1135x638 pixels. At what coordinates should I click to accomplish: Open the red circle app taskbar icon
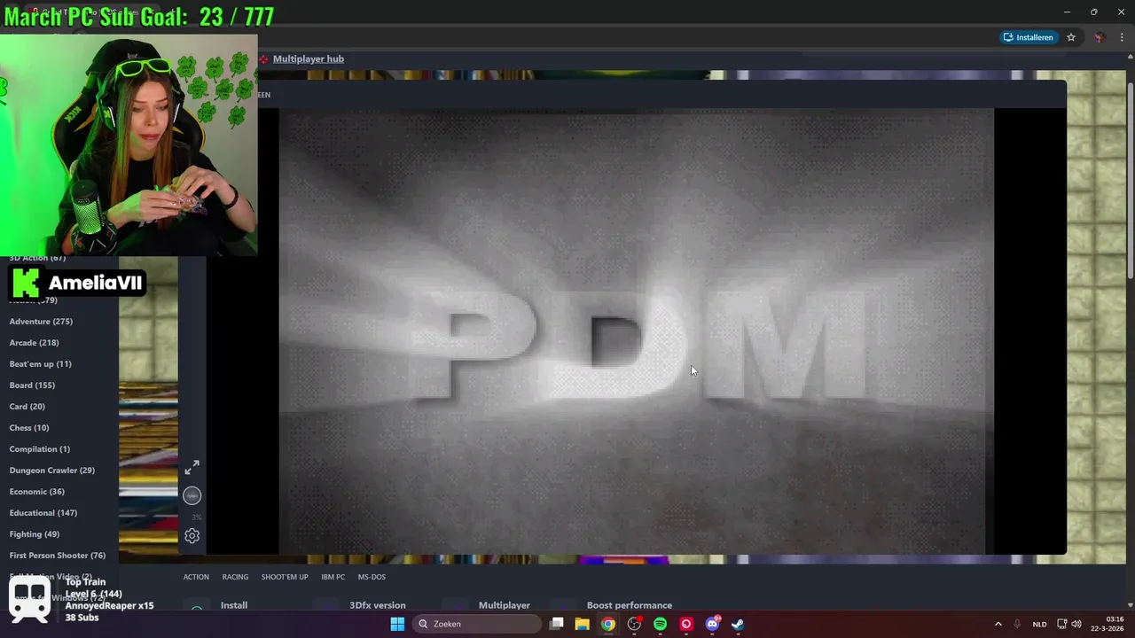[x=685, y=624]
